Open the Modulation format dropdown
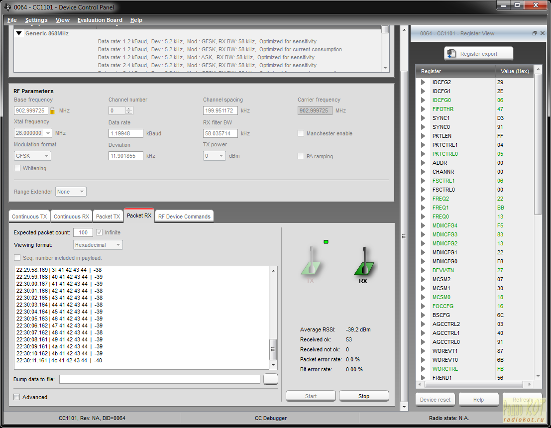551x428 pixels. pyautogui.click(x=46, y=156)
